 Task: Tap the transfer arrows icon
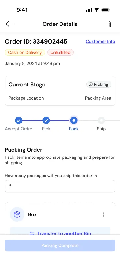pos(32,233)
